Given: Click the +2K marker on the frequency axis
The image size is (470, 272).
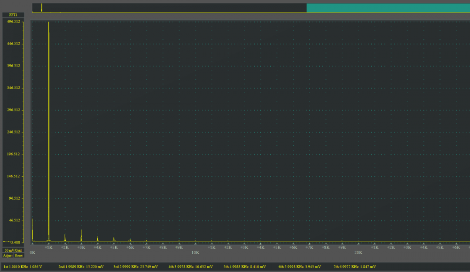Looking at the screenshot, I should 64,247.
